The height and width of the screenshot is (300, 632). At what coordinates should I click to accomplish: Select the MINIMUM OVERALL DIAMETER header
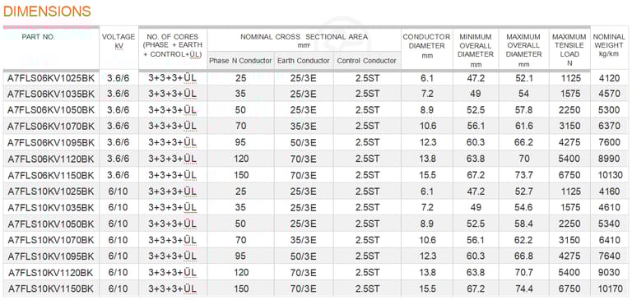click(476, 50)
